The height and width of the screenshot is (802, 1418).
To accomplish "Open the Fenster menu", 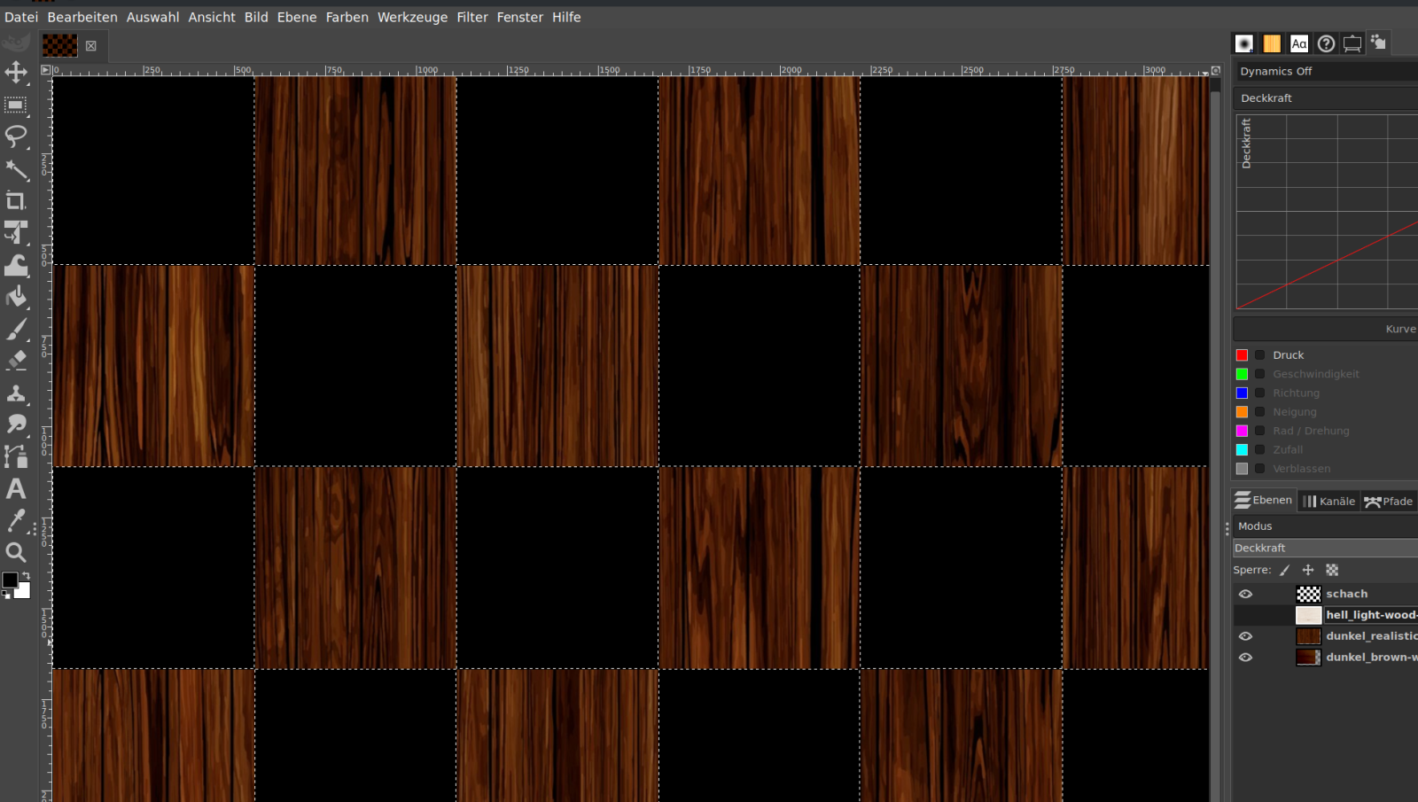I will [519, 17].
